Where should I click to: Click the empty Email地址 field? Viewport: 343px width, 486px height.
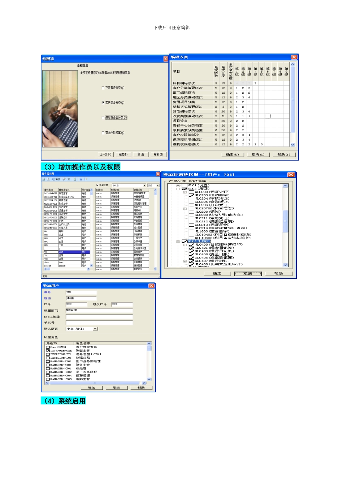(x=99, y=316)
